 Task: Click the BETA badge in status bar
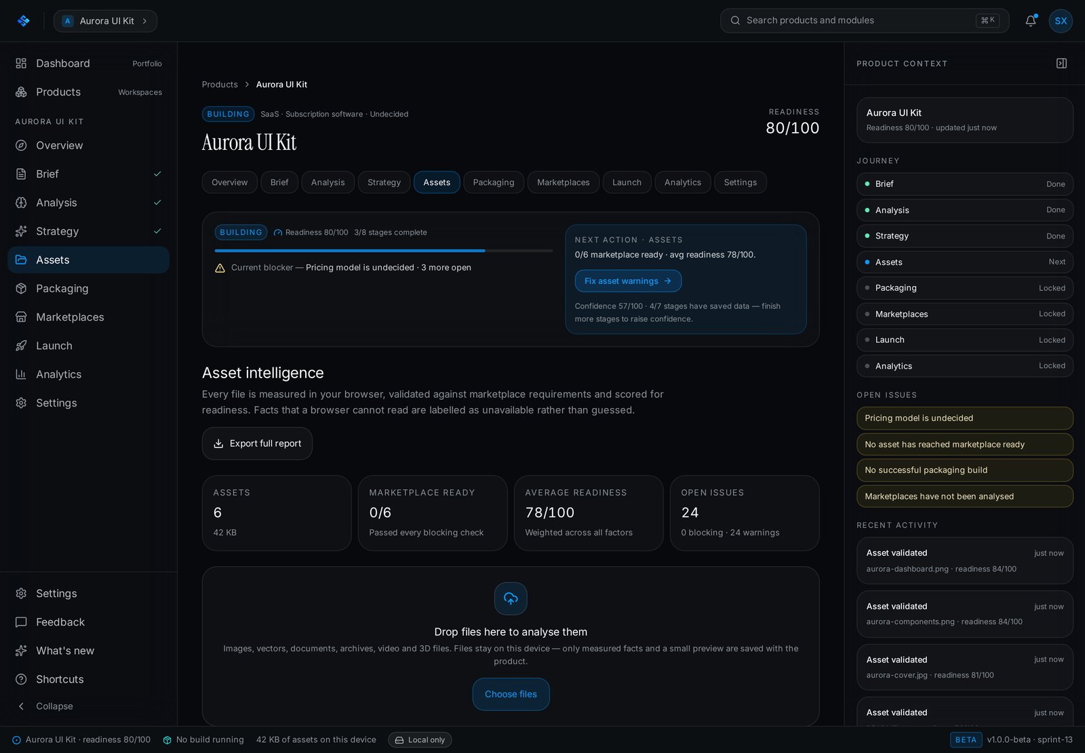coord(966,740)
